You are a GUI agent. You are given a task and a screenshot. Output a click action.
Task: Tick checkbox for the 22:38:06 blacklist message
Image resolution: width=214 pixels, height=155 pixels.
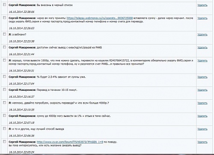tap(4, 5)
